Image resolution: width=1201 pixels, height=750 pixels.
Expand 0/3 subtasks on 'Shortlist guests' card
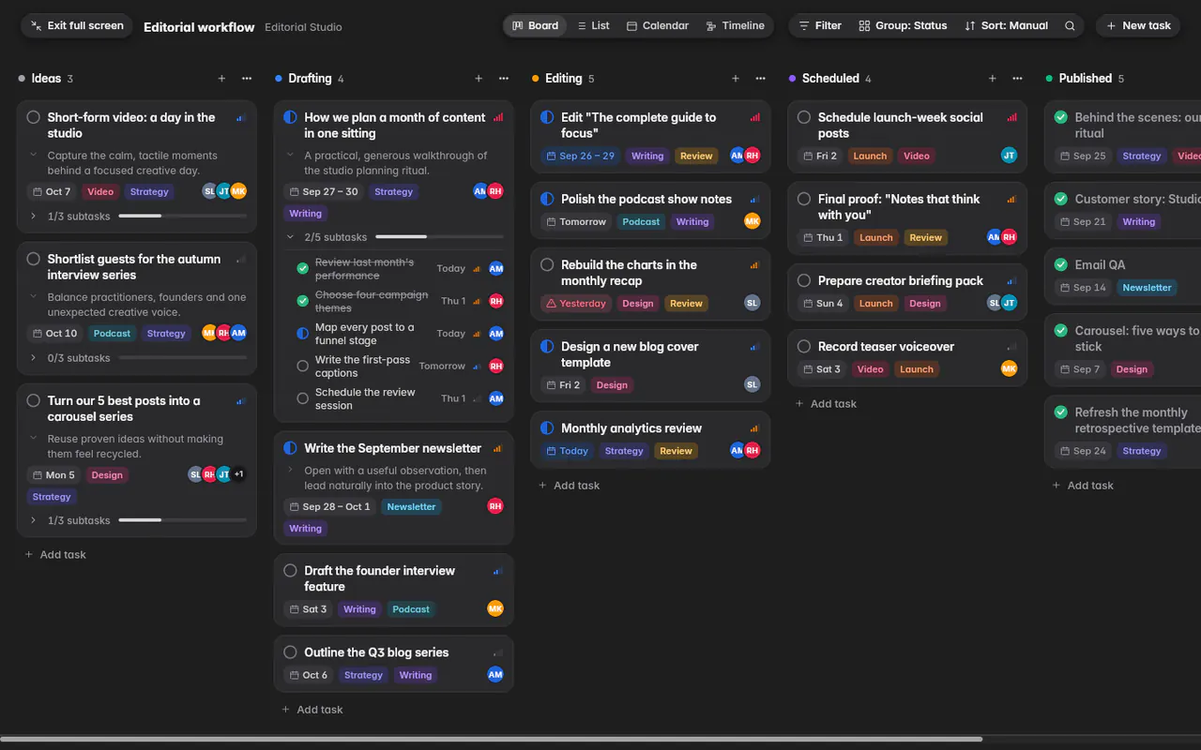34,358
